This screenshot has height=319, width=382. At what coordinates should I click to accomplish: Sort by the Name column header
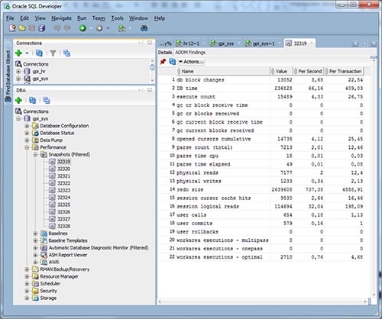point(223,71)
